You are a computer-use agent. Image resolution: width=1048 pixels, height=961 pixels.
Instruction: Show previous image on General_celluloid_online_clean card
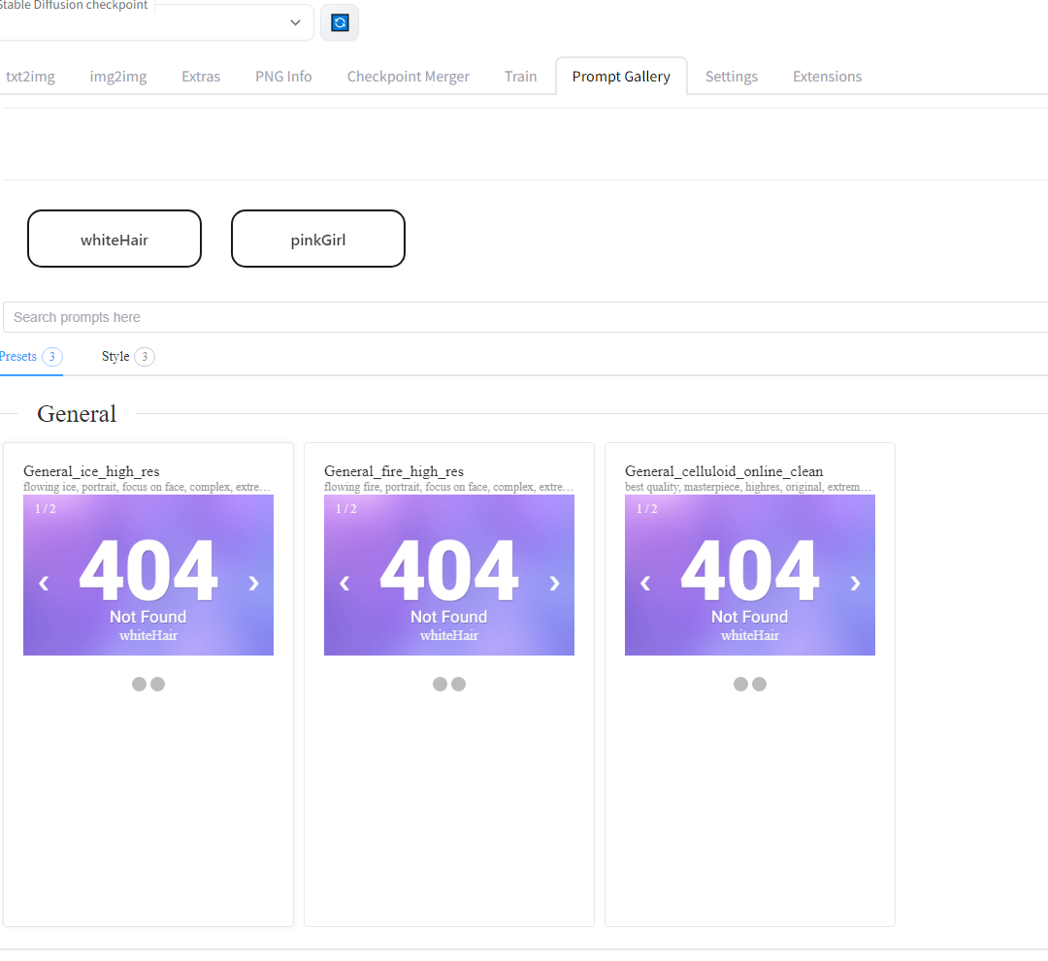click(644, 583)
